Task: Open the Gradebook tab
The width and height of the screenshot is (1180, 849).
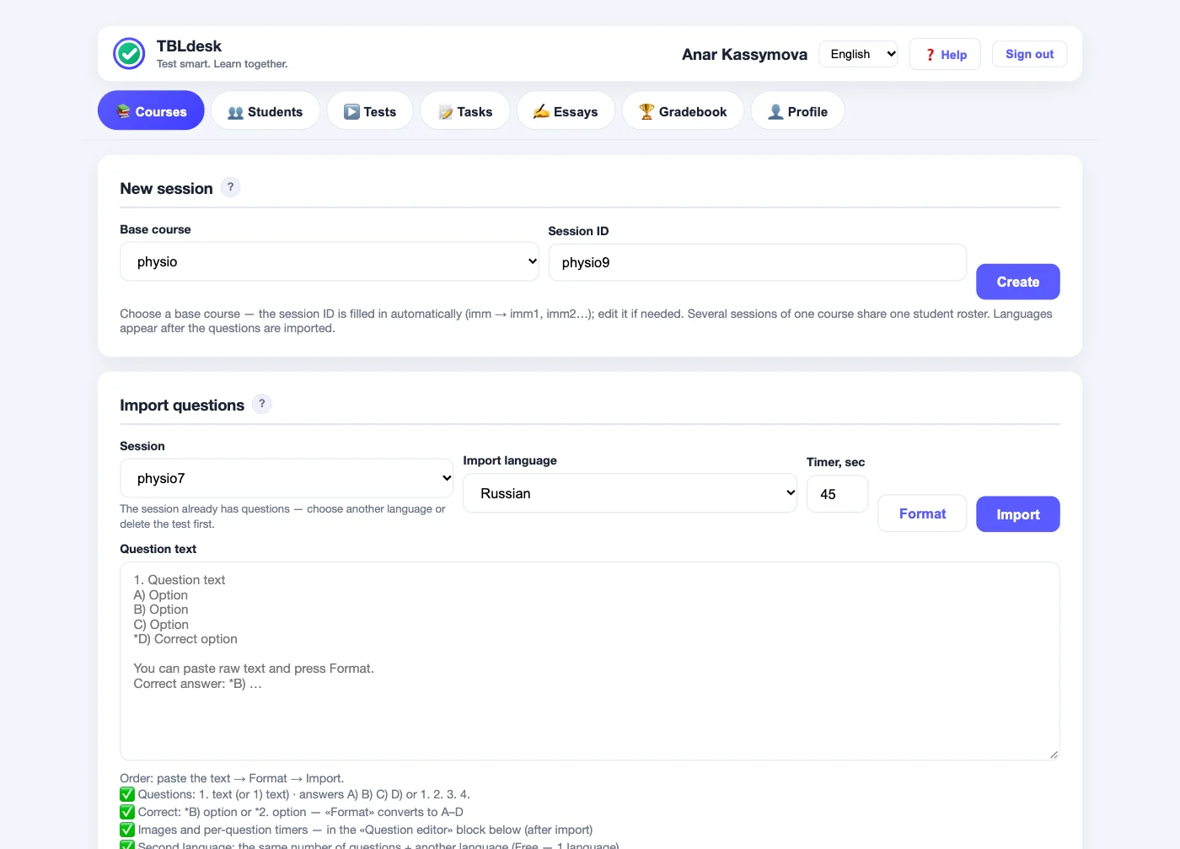Action: pos(683,110)
